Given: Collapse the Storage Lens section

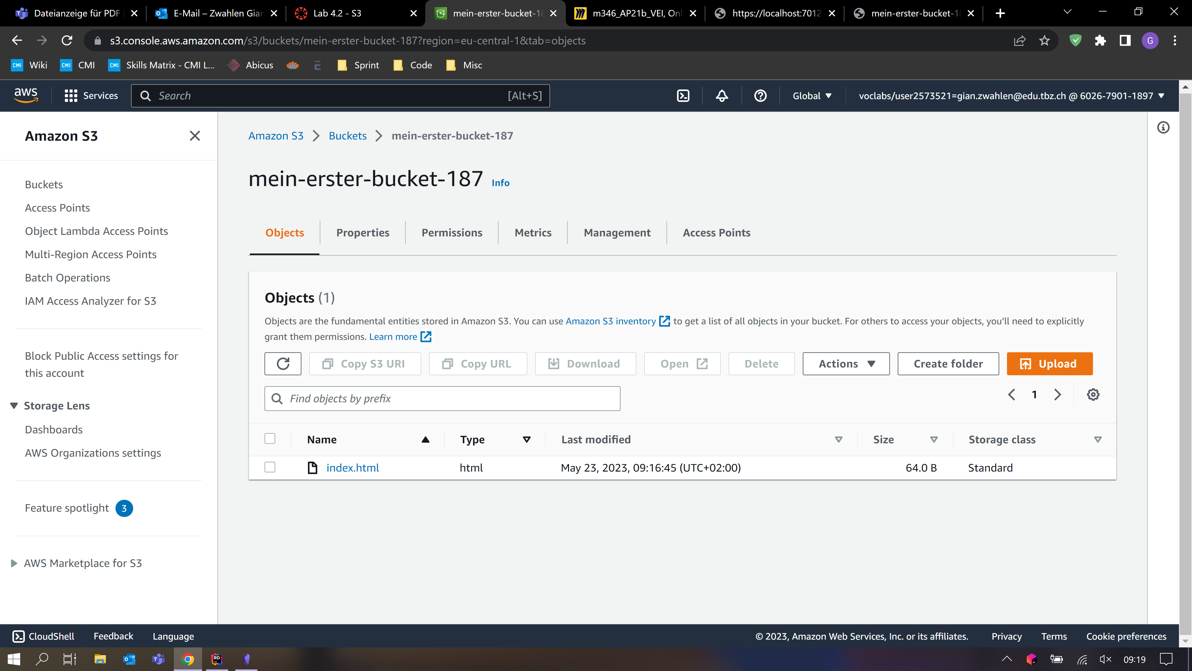Looking at the screenshot, I should 14,406.
